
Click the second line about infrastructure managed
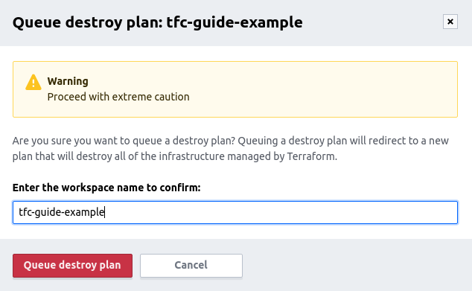[175, 156]
